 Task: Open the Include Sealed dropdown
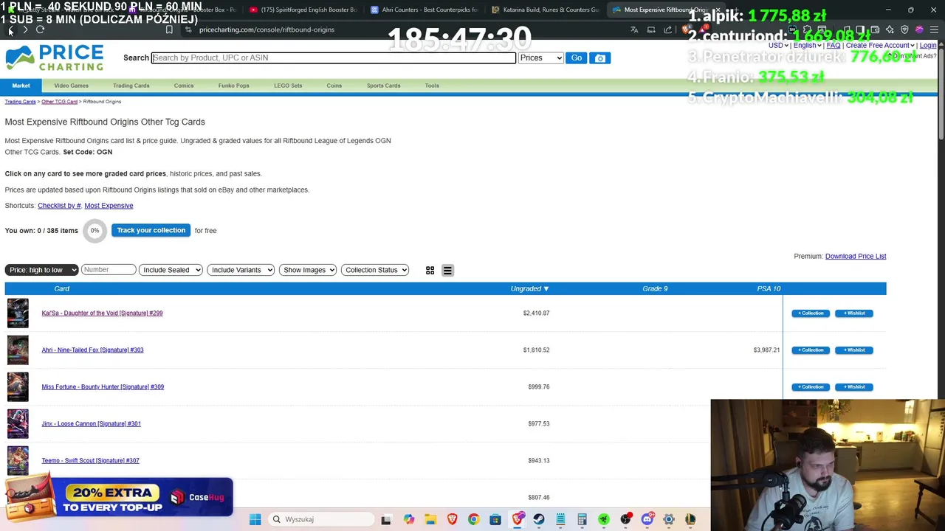click(x=171, y=270)
